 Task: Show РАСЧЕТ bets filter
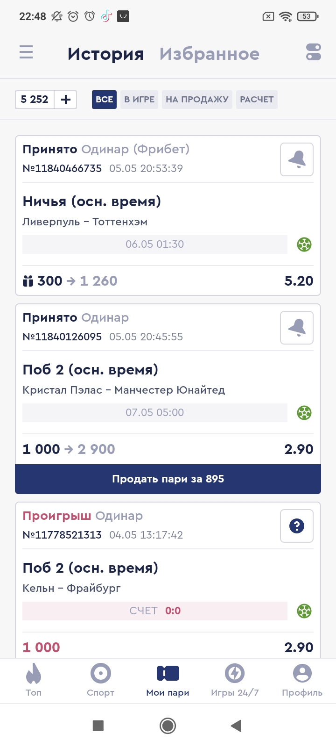click(257, 100)
